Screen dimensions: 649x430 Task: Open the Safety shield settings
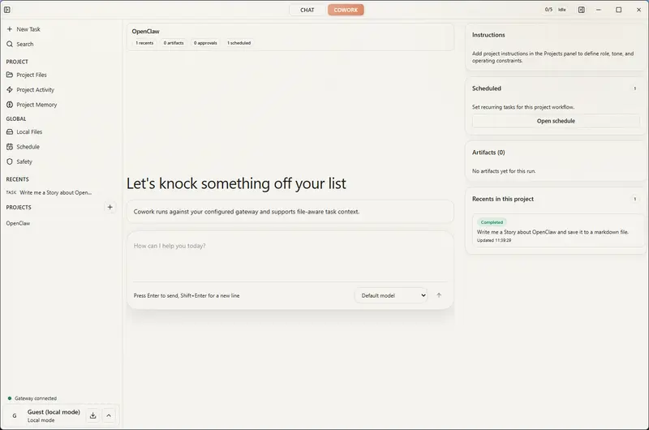click(10, 161)
